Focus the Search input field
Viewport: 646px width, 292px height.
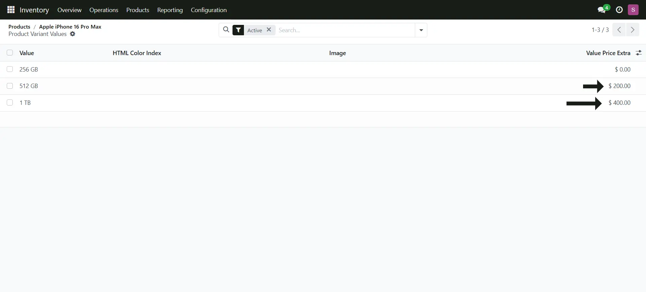(x=345, y=30)
